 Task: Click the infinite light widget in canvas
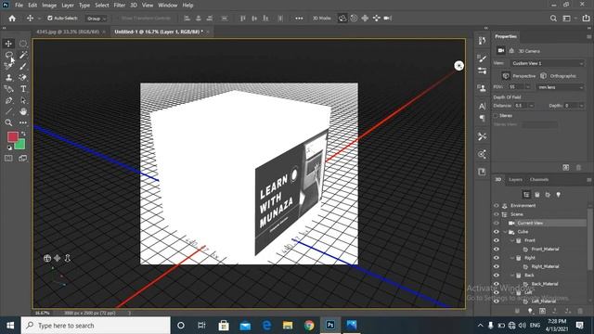coord(458,66)
